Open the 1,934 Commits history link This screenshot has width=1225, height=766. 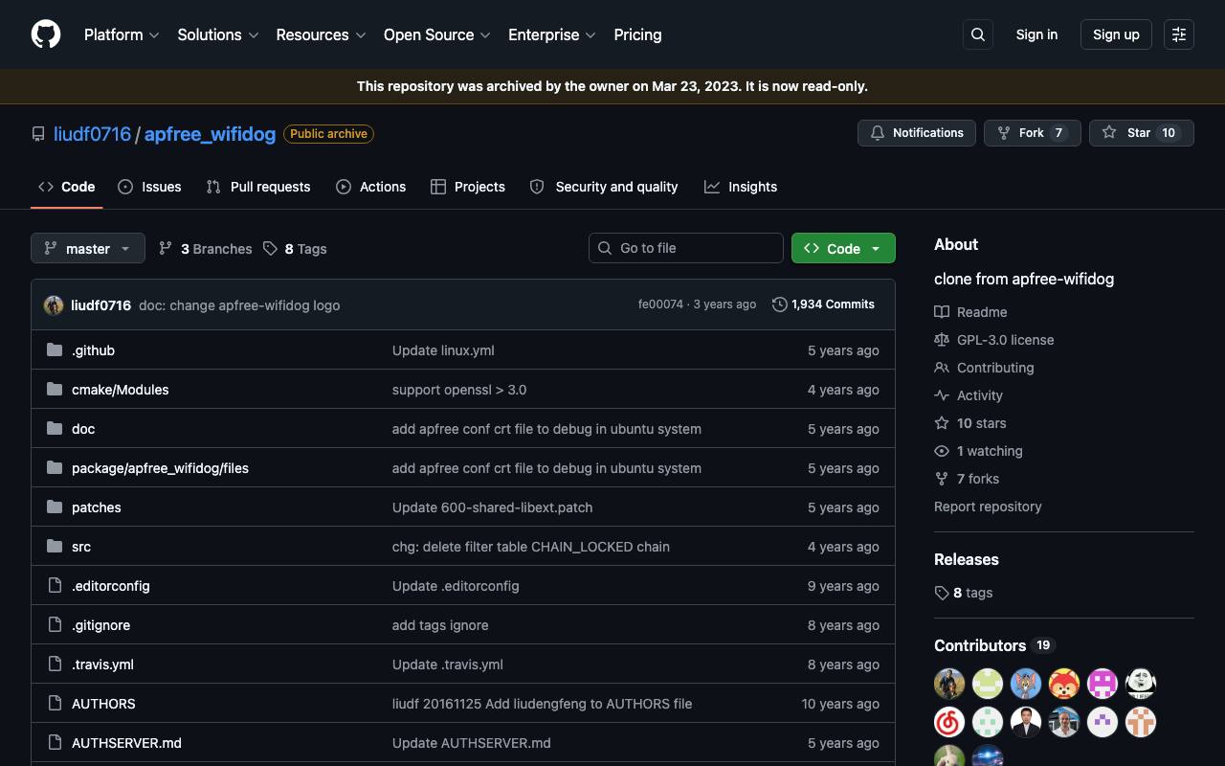click(823, 304)
